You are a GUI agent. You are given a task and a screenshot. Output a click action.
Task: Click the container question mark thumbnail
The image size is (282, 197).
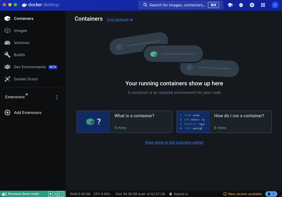(94, 122)
